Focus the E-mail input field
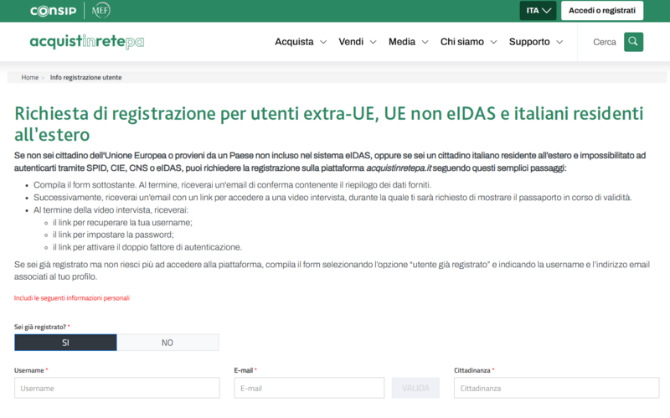The image size is (670, 418). [309, 388]
